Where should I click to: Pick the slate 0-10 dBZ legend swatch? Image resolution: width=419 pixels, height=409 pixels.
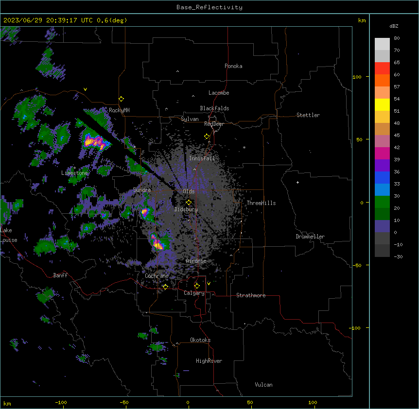pos(382,226)
